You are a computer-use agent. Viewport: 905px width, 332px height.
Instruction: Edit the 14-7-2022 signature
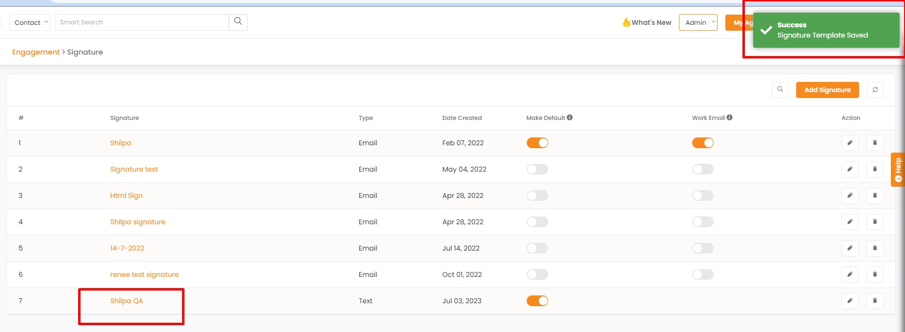(850, 248)
